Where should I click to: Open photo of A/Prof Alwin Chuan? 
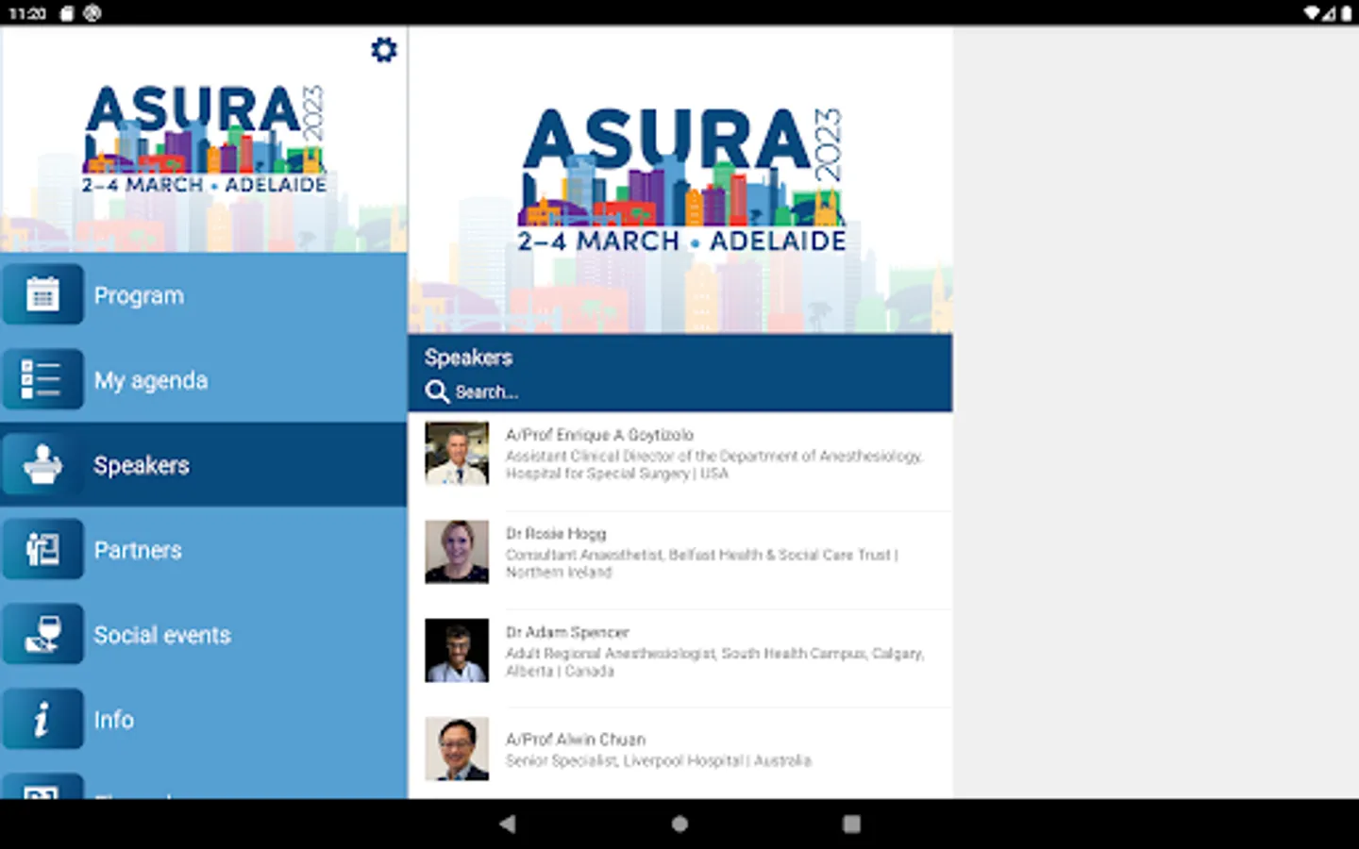(457, 748)
